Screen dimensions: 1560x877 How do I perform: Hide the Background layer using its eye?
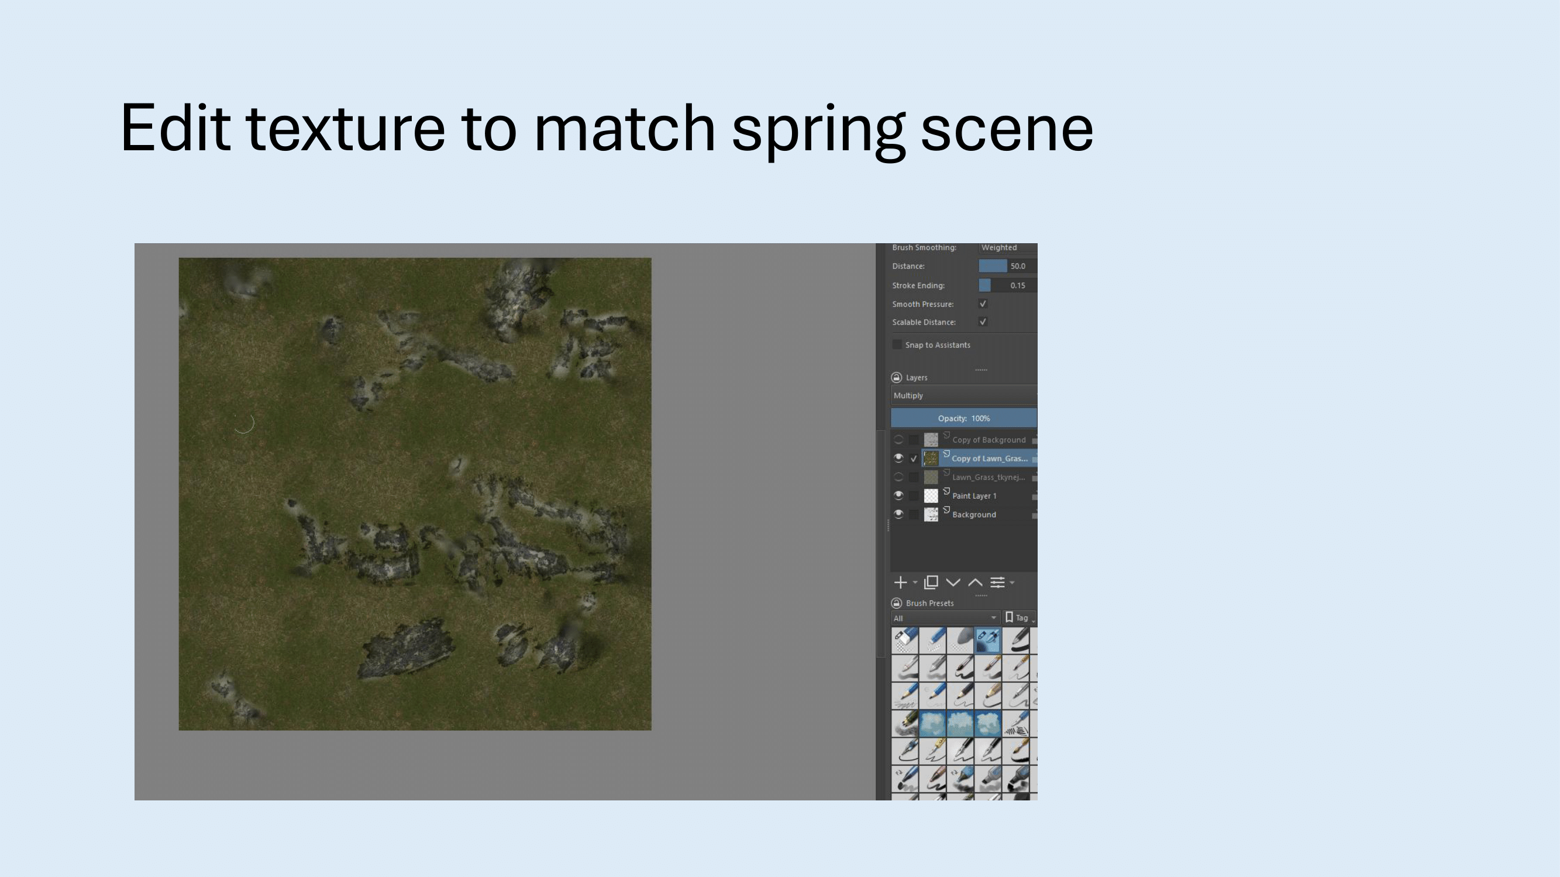coord(898,515)
